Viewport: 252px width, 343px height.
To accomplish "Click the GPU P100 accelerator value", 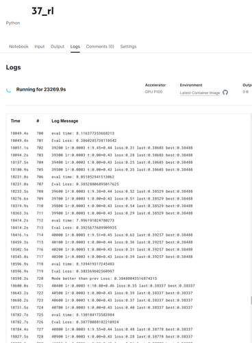I will click(153, 92).
